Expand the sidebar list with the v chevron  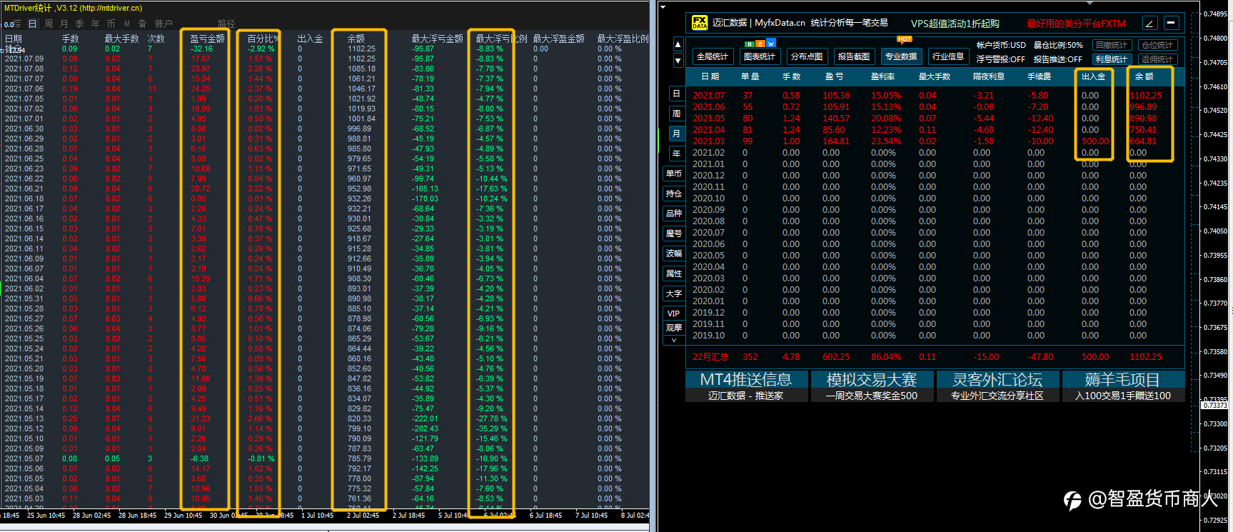click(x=673, y=341)
